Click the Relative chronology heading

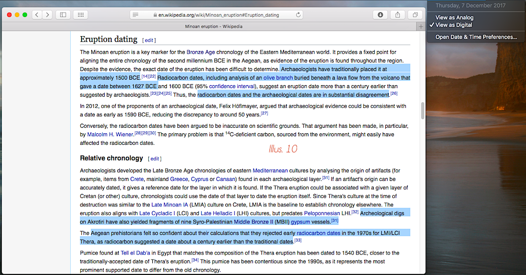point(111,158)
